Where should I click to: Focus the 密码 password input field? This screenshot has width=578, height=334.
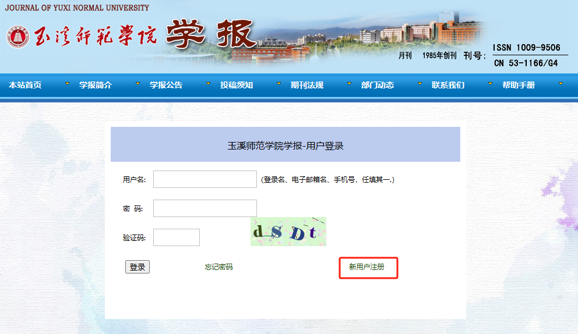[x=205, y=208]
